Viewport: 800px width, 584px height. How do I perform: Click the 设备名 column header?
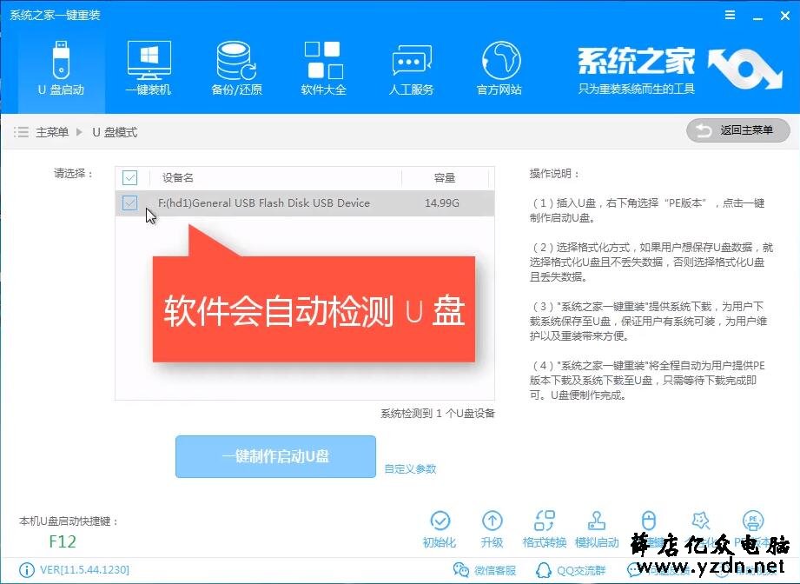coord(178,177)
